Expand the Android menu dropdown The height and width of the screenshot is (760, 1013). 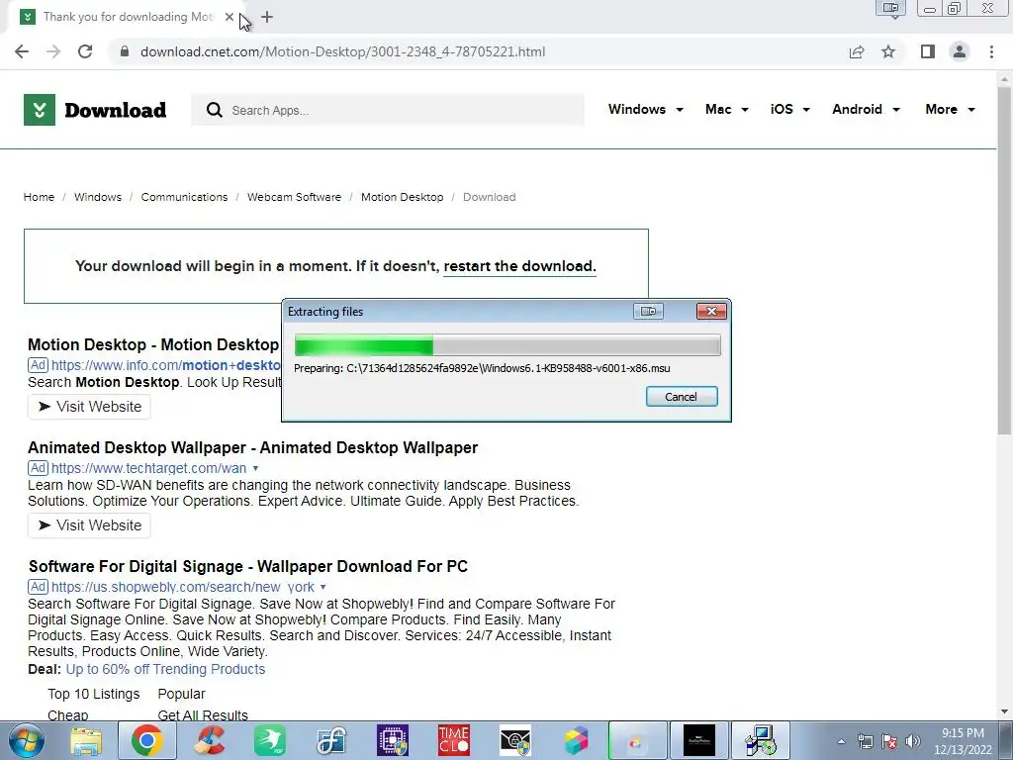click(866, 109)
